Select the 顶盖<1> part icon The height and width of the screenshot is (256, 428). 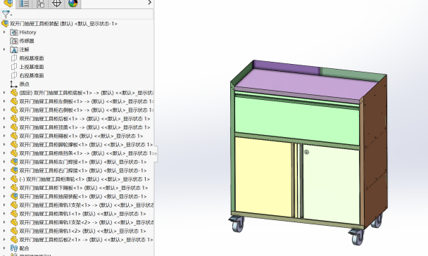pos(14,127)
